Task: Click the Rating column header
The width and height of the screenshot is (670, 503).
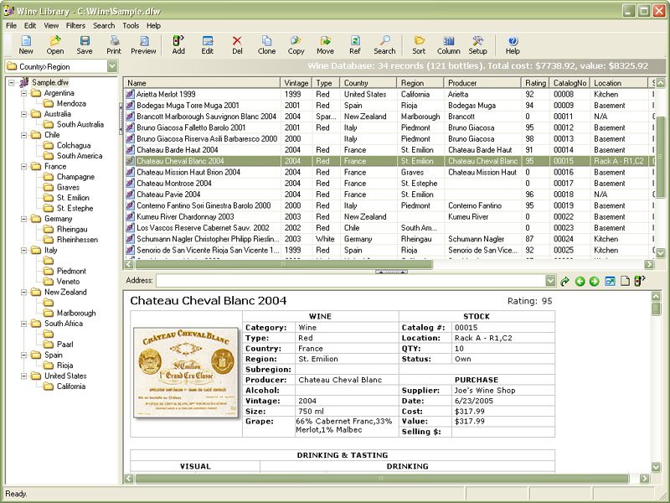Action: click(535, 83)
